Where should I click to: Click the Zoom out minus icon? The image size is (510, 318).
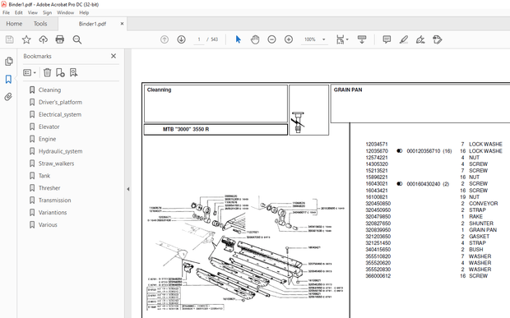pos(271,39)
